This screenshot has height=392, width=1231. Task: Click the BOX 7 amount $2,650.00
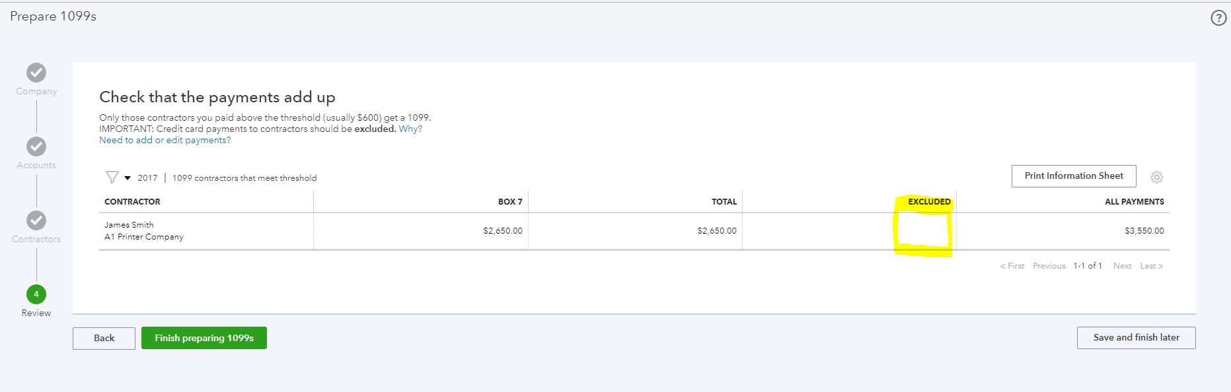[502, 231]
